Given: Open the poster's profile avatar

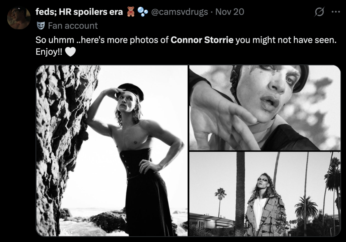Looking at the screenshot, I should point(19,17).
